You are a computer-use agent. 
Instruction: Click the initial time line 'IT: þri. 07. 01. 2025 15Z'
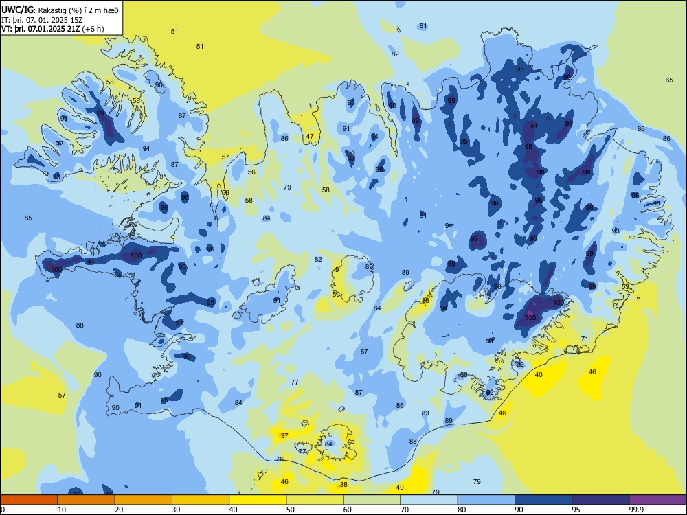click(x=42, y=20)
